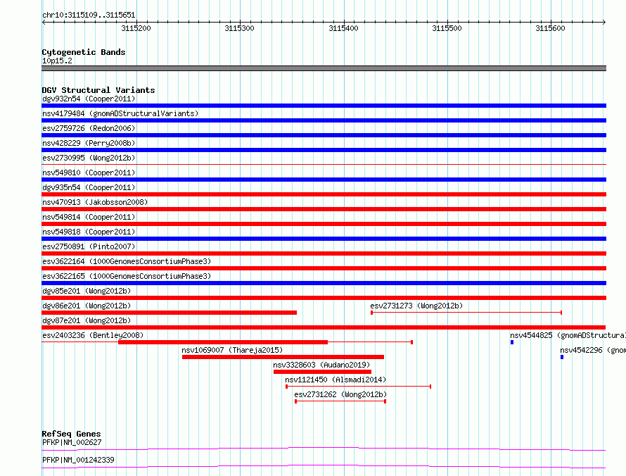Open the esv2731273 (Wong2012b) label
Viewport: 626px width, 476px height.
coord(416,306)
